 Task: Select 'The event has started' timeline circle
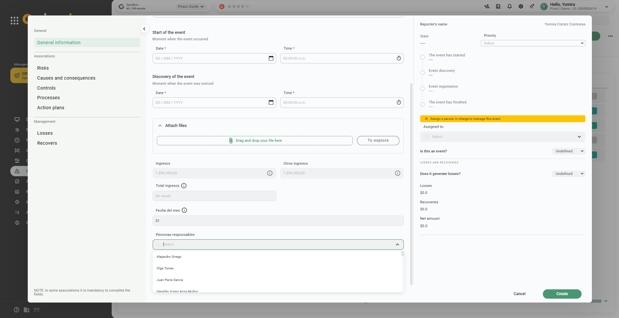click(x=422, y=57)
